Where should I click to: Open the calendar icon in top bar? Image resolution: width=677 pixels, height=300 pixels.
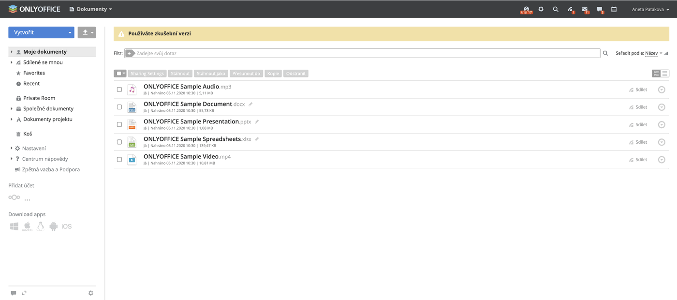coord(614,9)
